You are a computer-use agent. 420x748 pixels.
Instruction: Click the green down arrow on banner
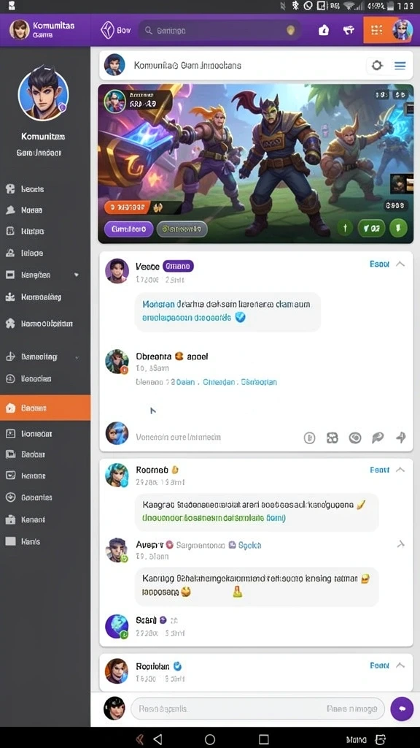pos(398,228)
